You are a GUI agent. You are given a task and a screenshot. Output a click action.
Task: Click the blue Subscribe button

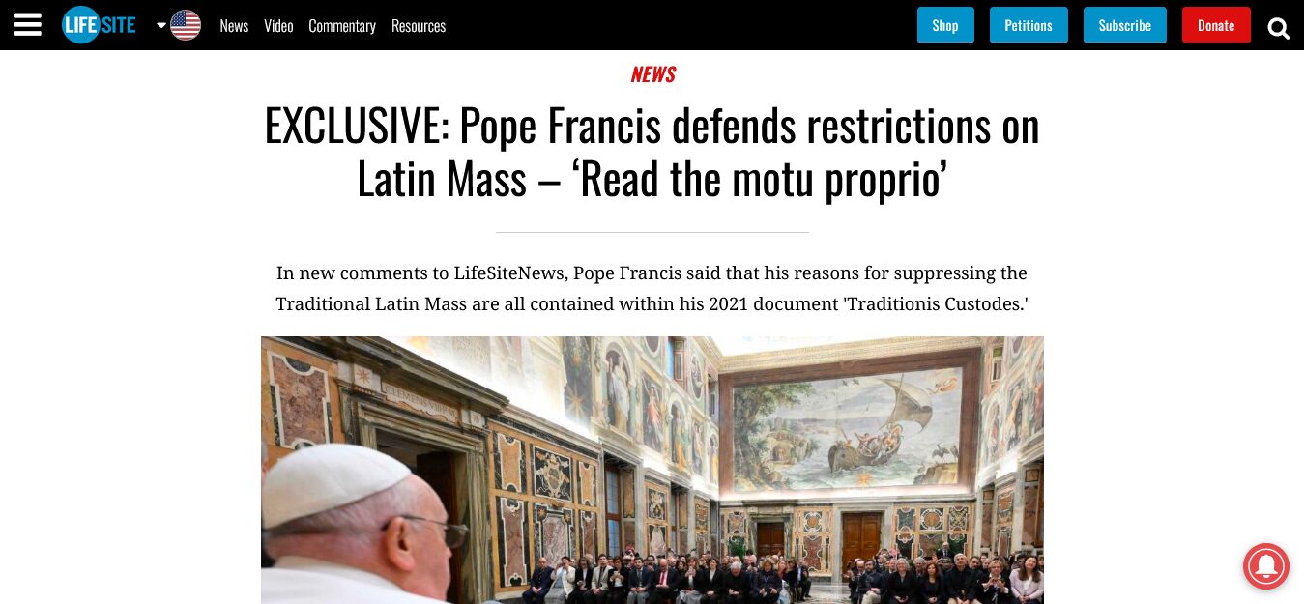coord(1125,25)
